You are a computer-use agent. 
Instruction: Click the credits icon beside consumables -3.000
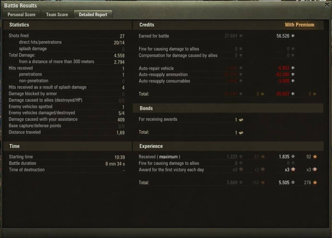click(x=293, y=81)
